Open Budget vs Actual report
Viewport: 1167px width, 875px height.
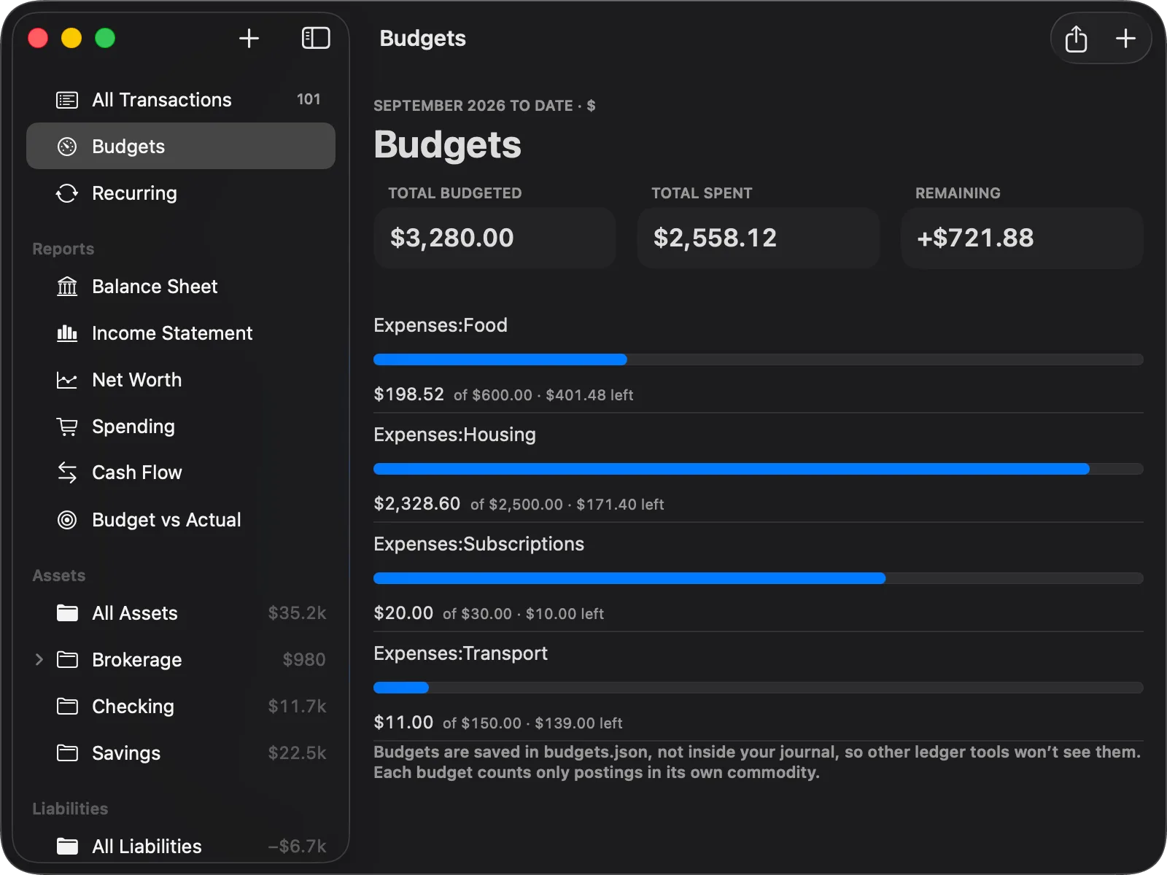point(181,520)
